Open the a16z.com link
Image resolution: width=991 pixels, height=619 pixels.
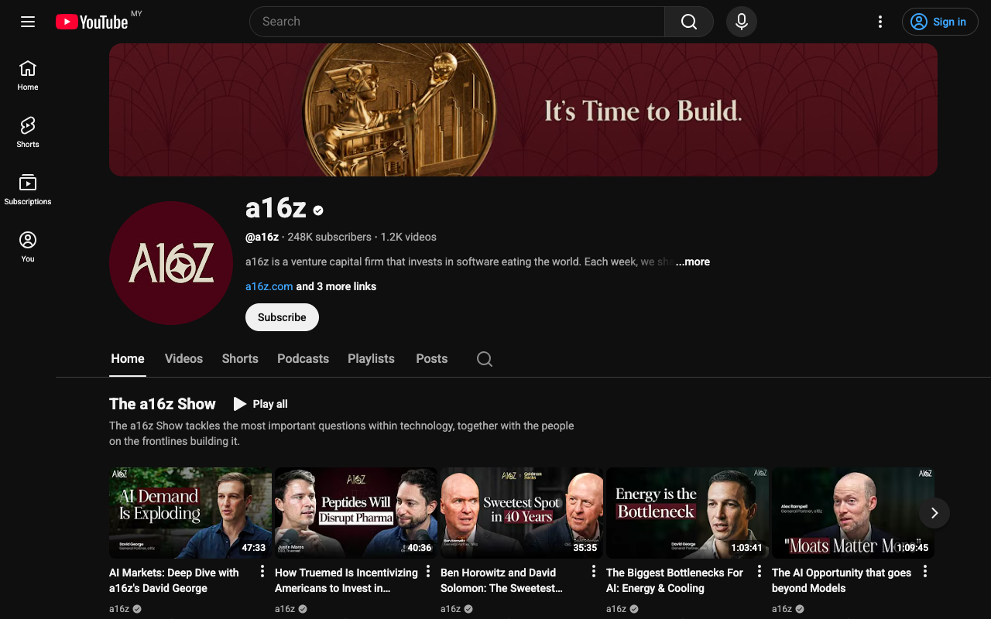269,286
